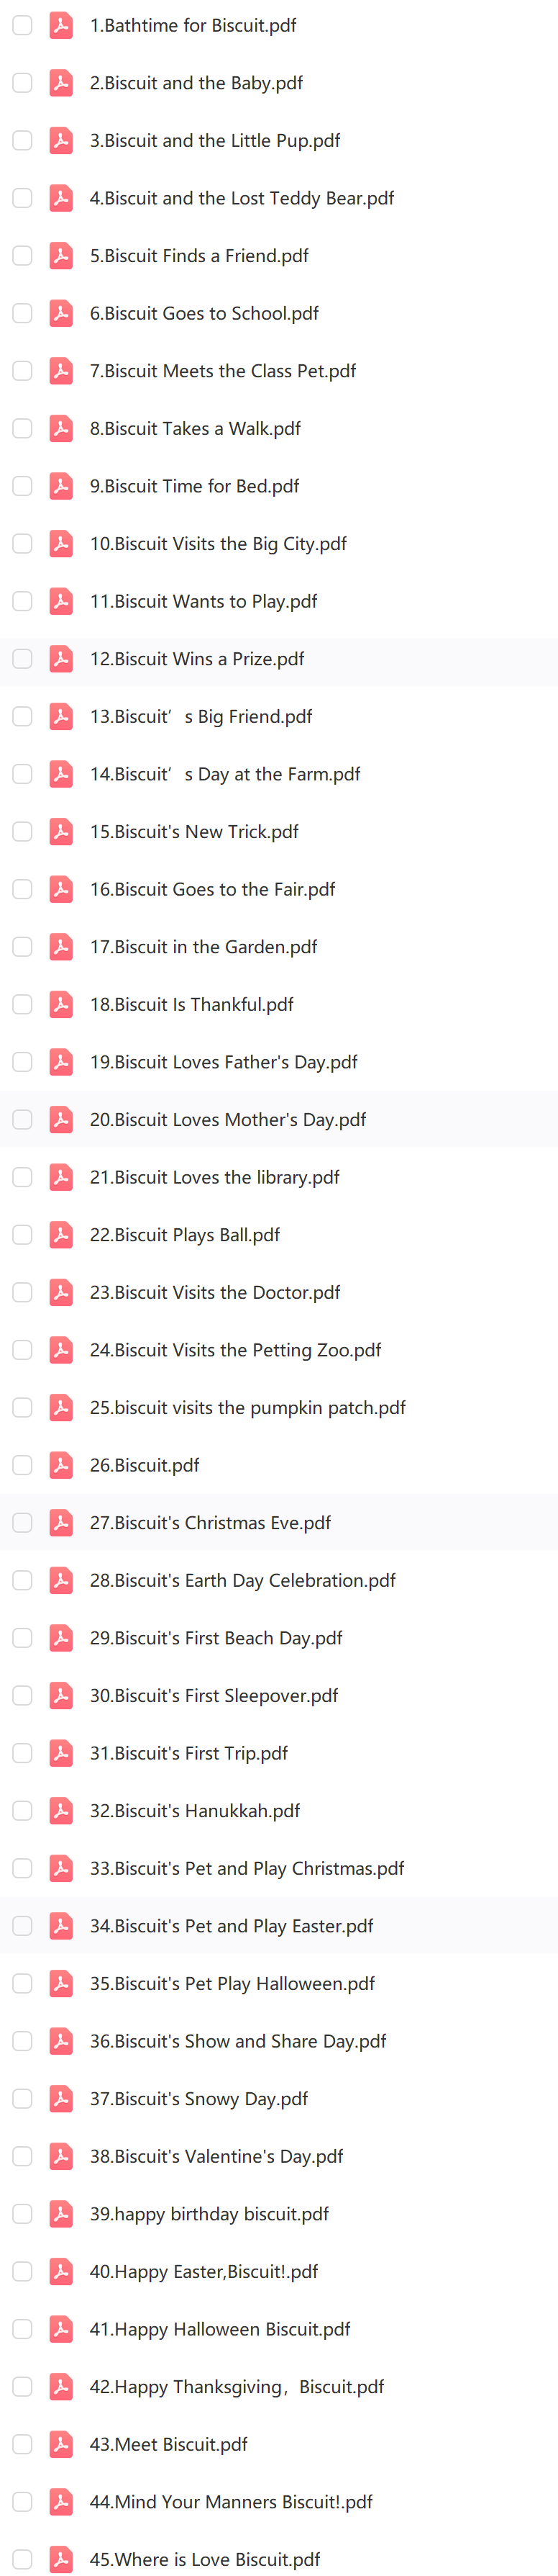Check the box for Biscuit and the Baby

22,83
